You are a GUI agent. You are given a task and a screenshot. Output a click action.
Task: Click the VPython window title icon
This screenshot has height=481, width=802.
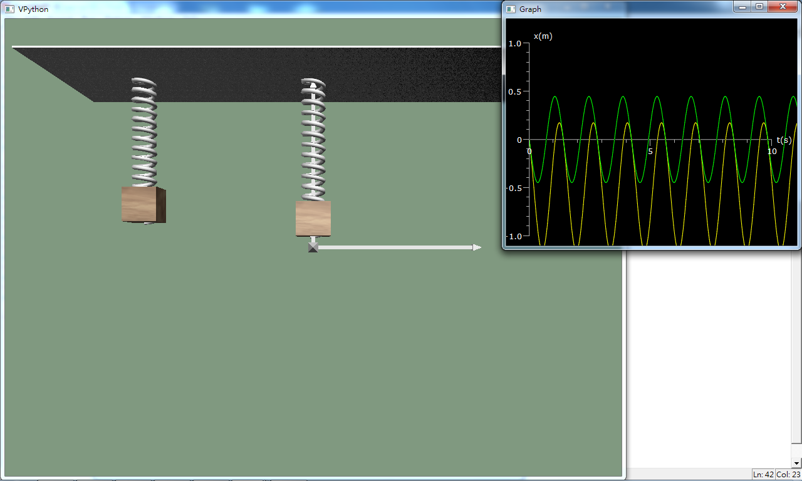10,9
